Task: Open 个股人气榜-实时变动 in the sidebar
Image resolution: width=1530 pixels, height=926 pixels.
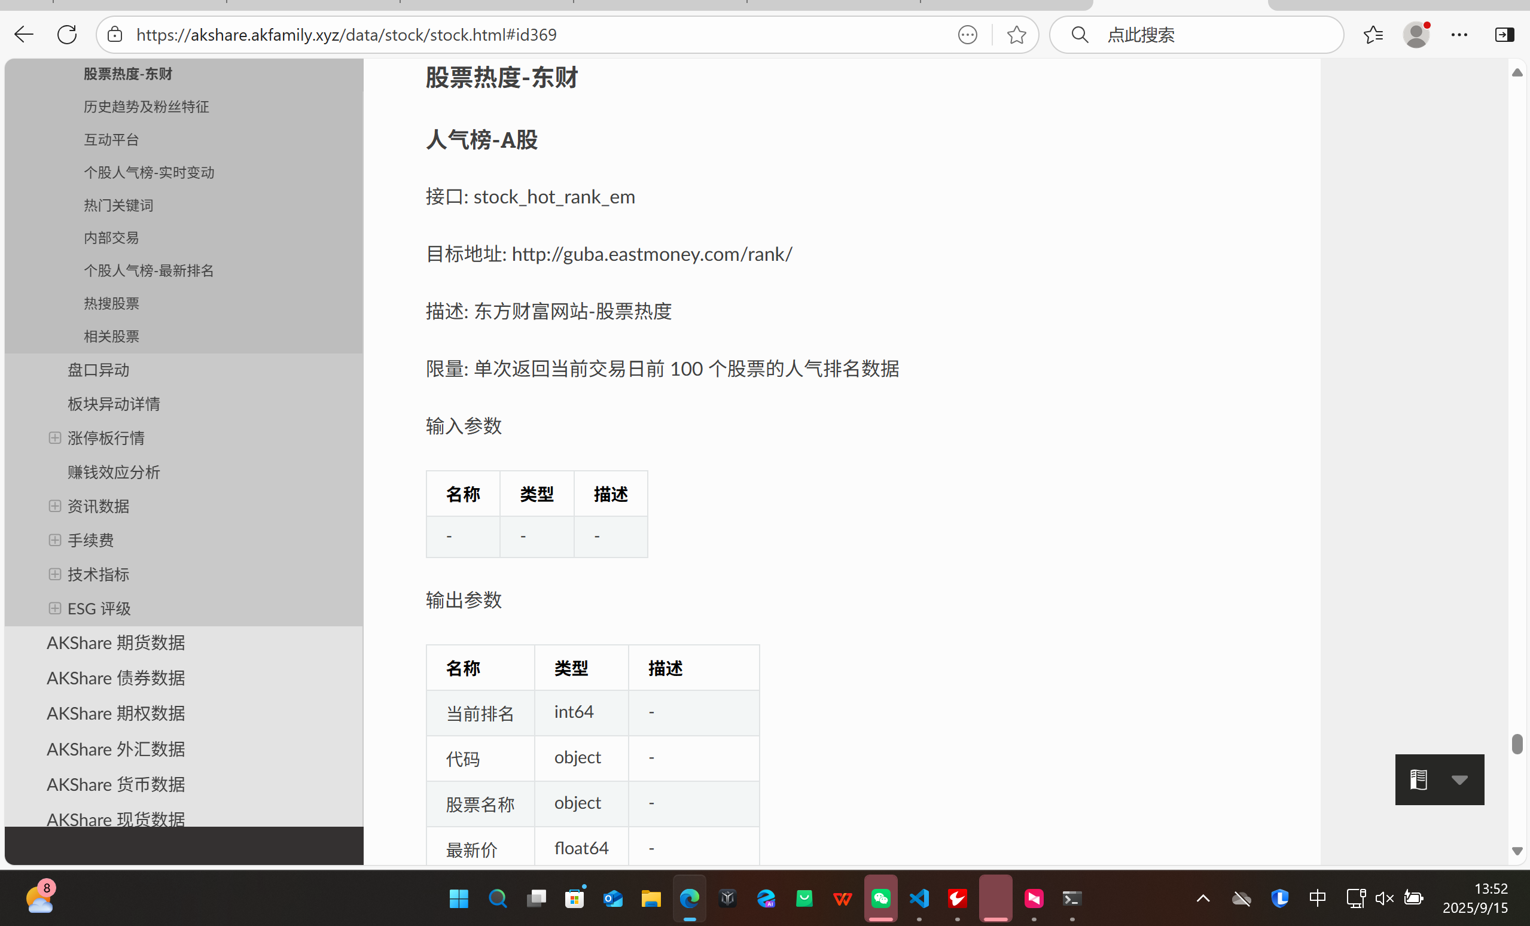Action: point(149,173)
